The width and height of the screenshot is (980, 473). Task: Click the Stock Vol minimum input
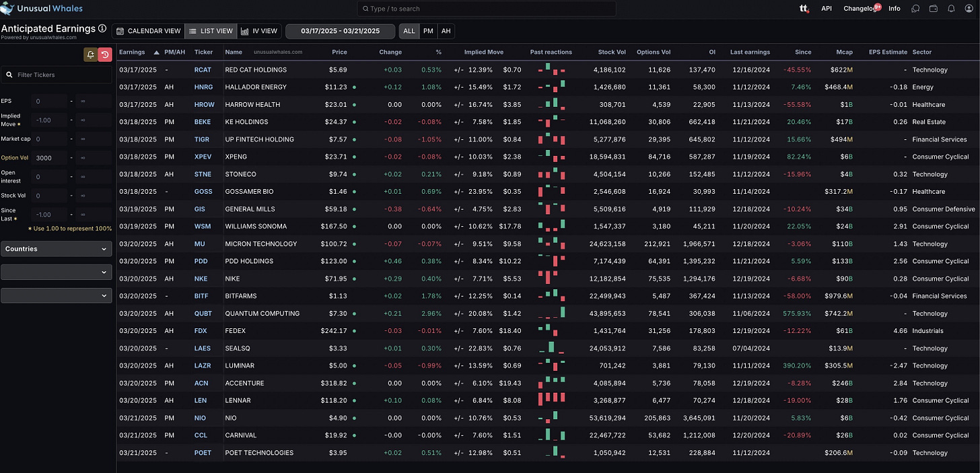49,196
